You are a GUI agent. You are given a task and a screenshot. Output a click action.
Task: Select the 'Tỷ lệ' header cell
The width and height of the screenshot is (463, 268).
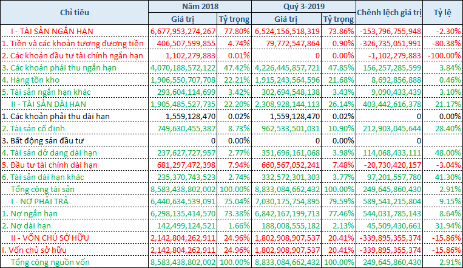coord(442,12)
